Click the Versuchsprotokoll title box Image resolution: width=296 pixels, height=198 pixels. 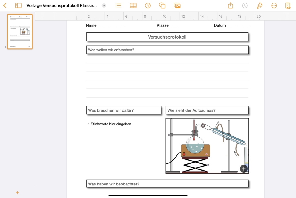[167, 37]
